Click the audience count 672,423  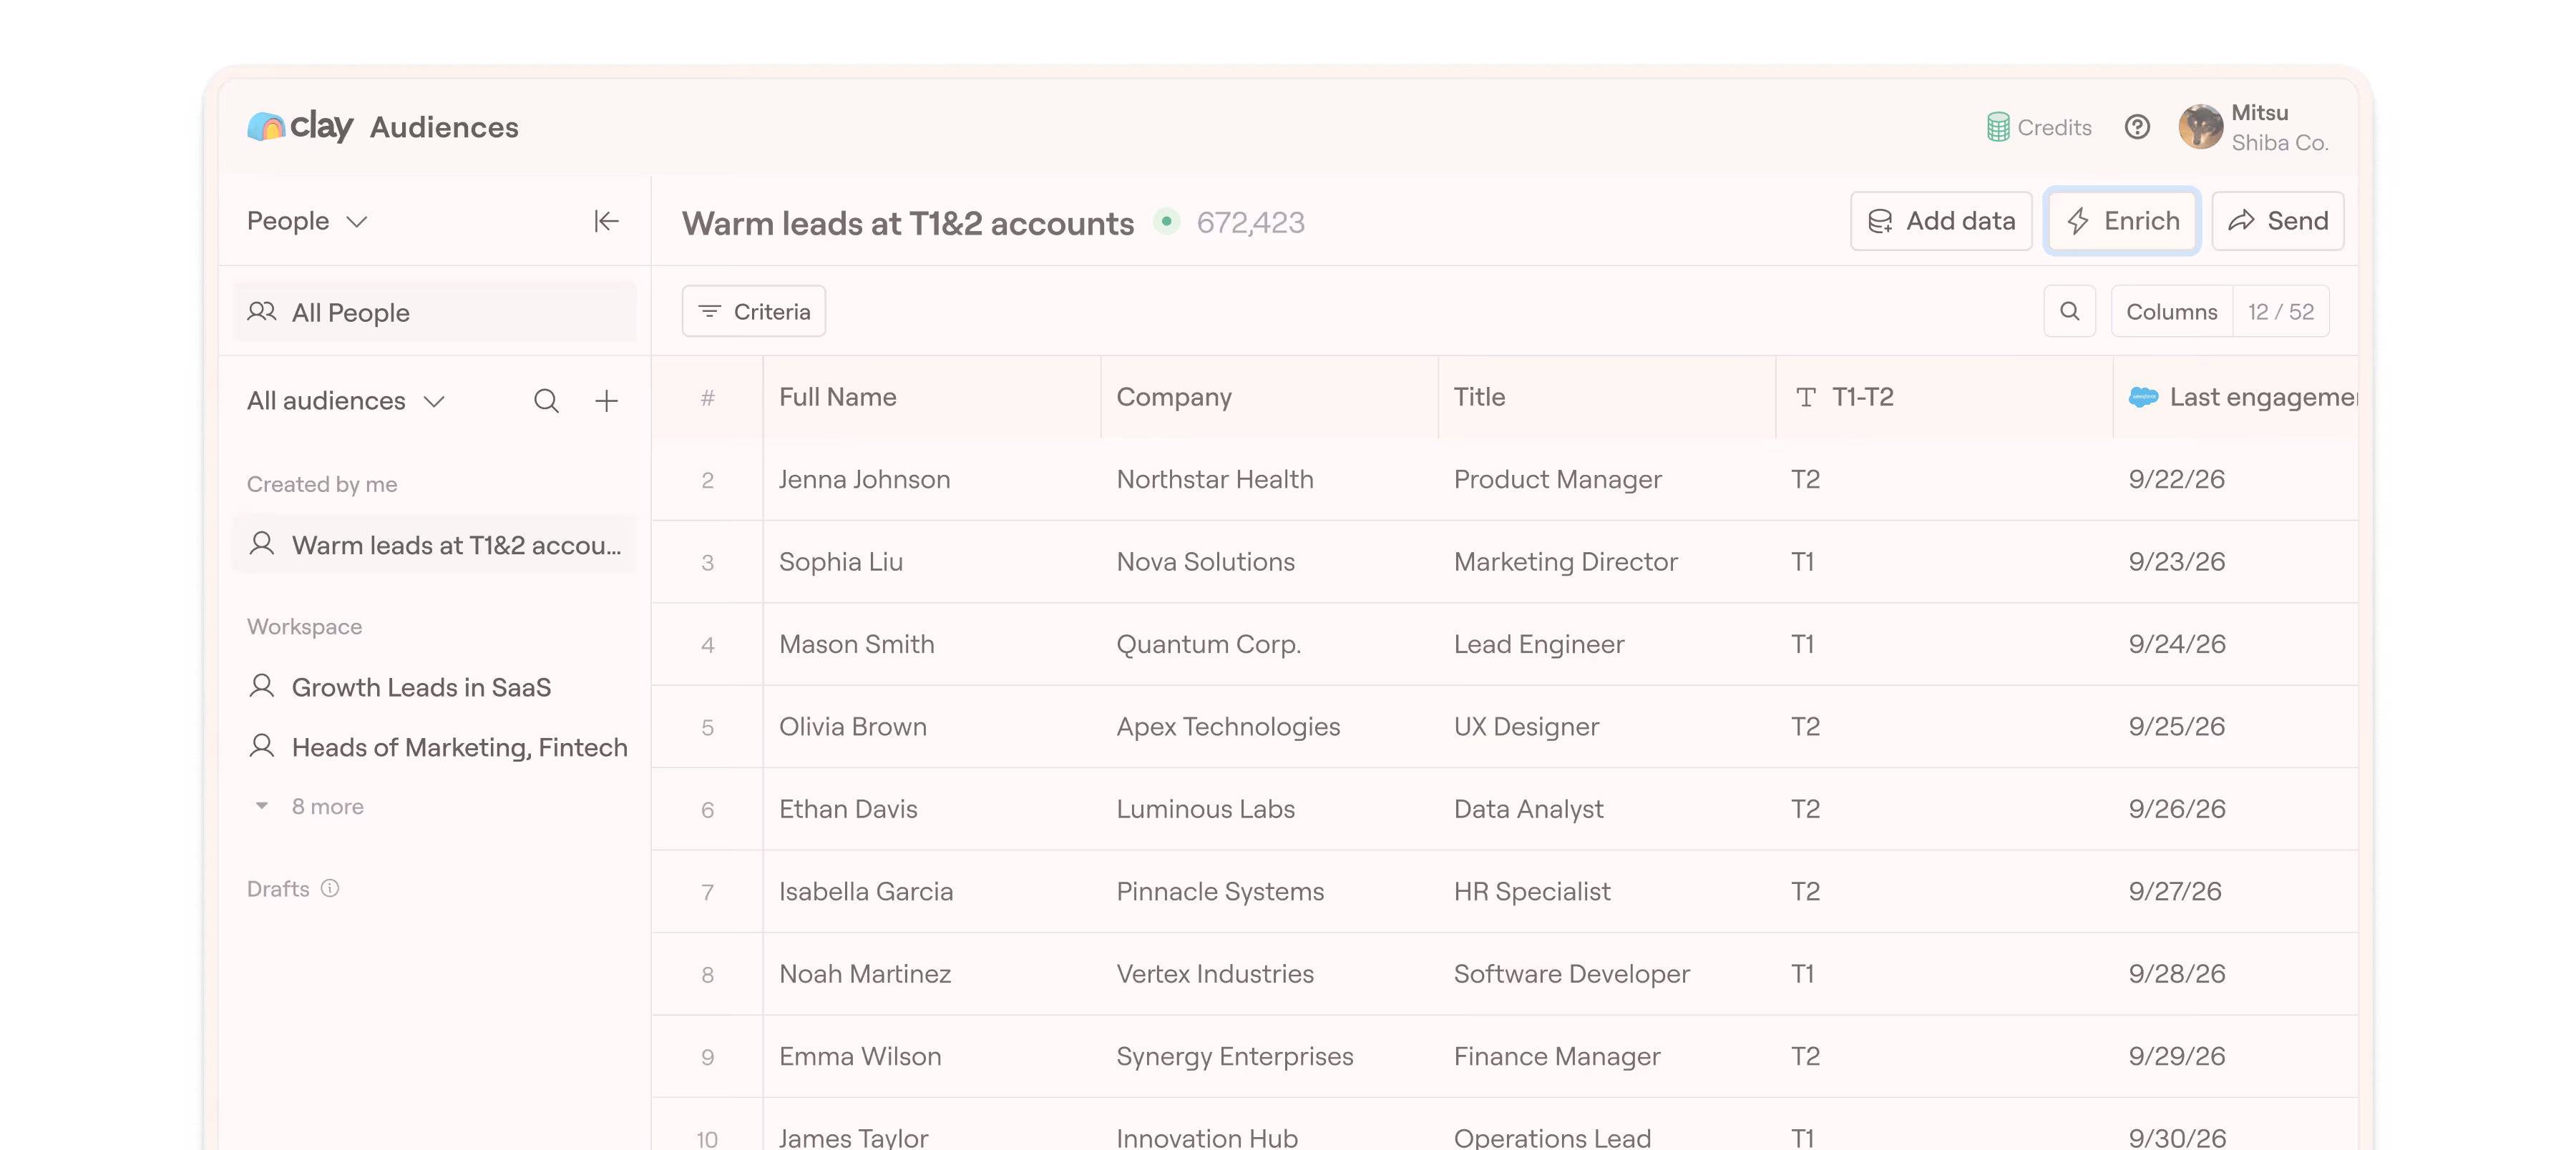click(1250, 223)
